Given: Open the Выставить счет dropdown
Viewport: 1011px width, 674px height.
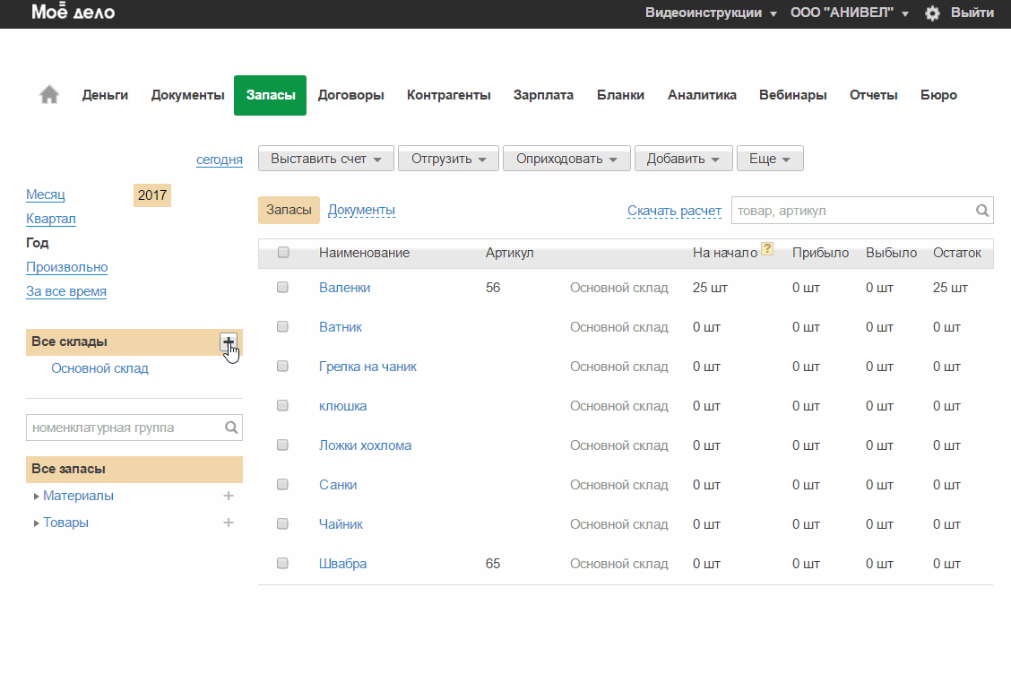Looking at the screenshot, I should click(326, 159).
